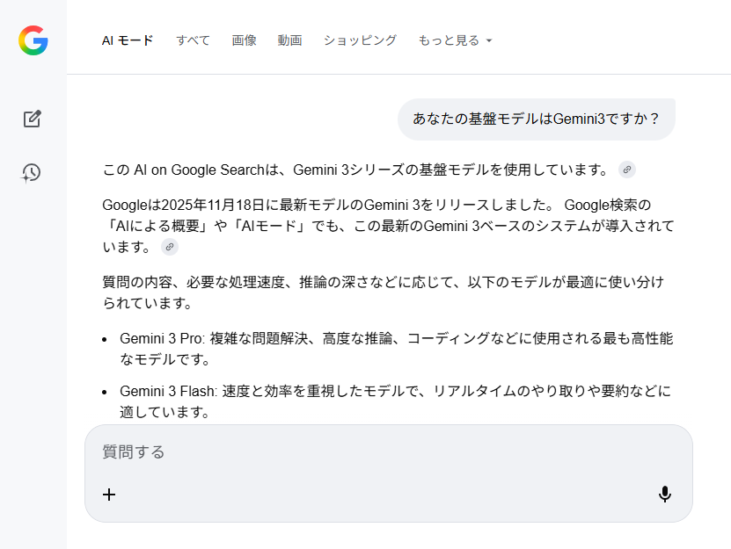Viewport: 731px width, 549px height.
Task: Expand the もっと見る dropdown
Action: pos(455,40)
